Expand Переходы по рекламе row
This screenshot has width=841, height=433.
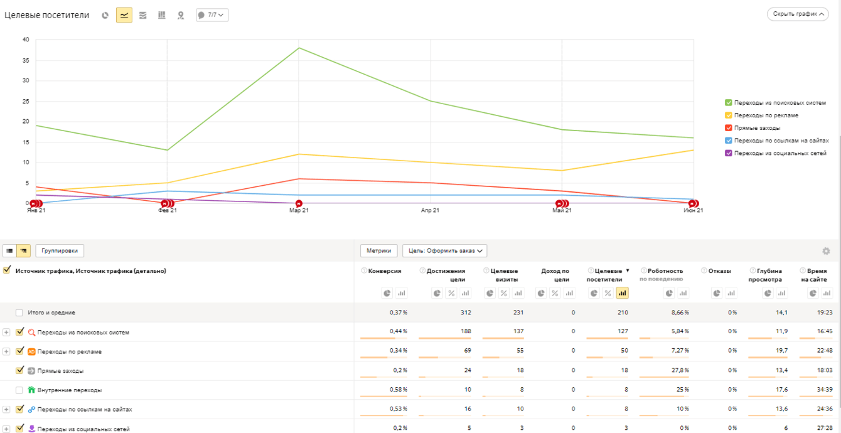(6, 351)
